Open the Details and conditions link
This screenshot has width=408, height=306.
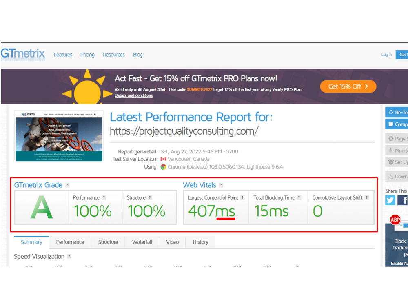click(134, 95)
